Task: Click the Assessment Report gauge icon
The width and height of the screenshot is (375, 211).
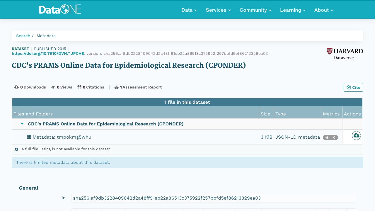Action: coord(116,87)
